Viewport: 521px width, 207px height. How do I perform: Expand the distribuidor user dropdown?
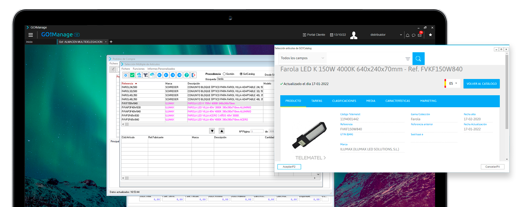(x=401, y=35)
